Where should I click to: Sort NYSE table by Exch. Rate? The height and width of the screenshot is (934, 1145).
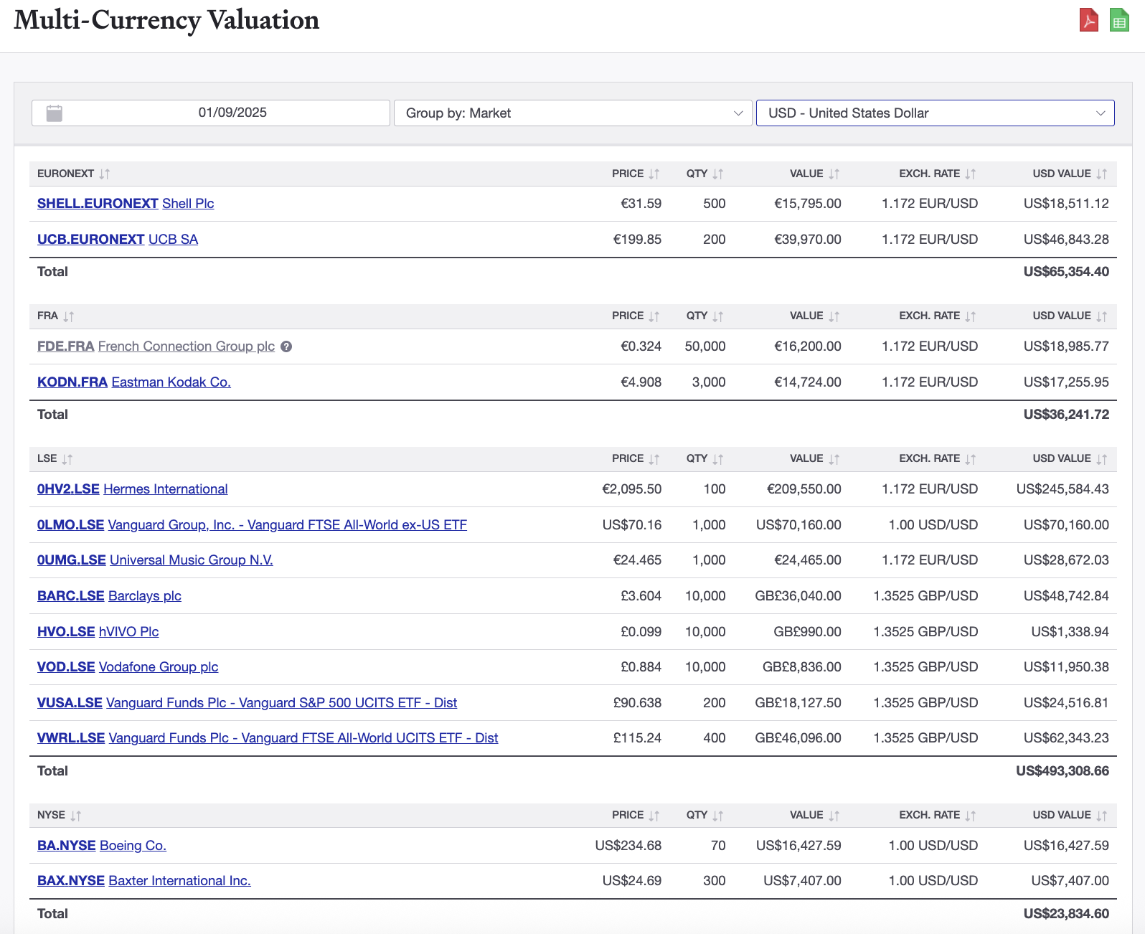click(970, 816)
